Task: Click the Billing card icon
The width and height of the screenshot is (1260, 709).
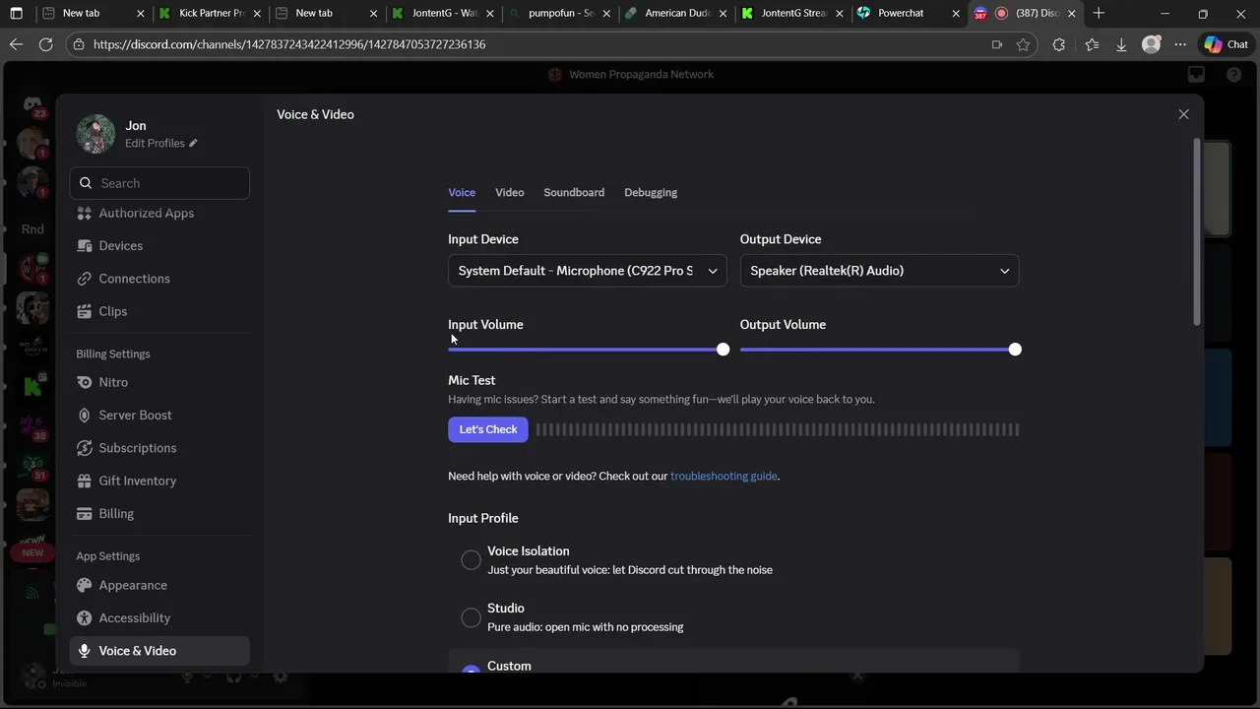Action: (85, 514)
